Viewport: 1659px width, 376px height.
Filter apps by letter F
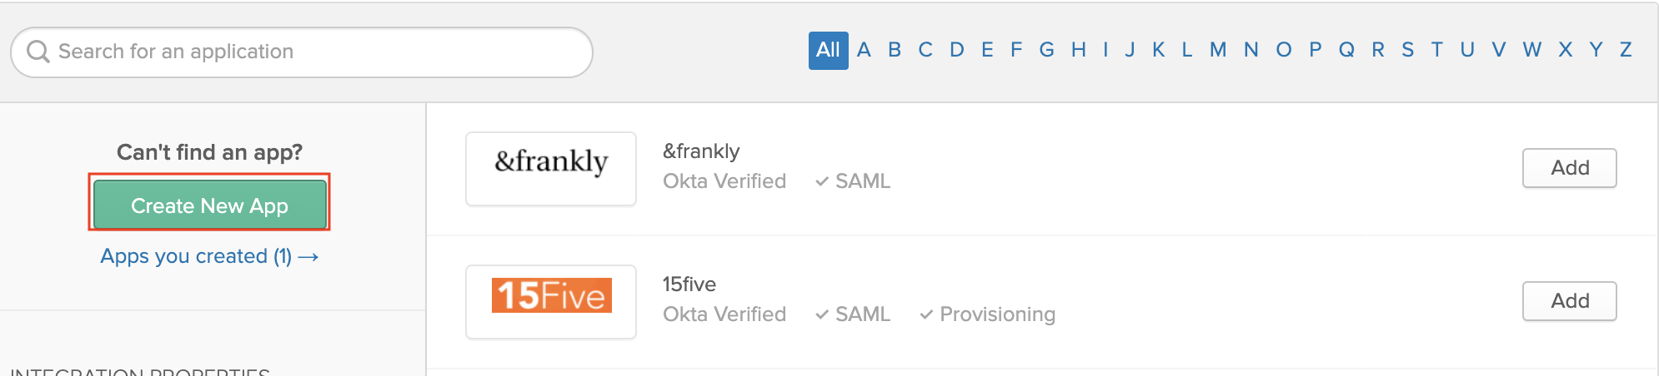[x=1016, y=50]
